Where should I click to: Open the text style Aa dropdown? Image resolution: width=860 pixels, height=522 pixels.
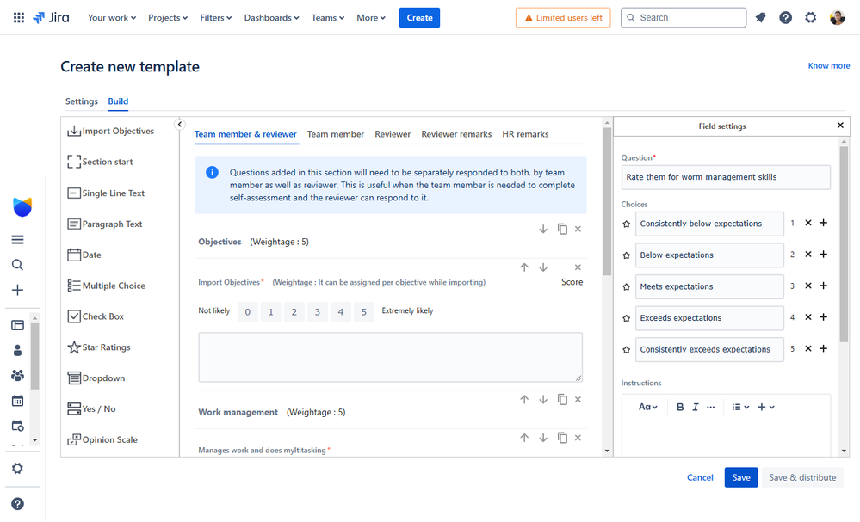point(647,407)
